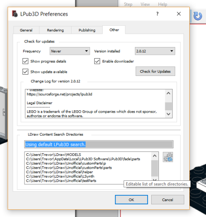Close the LPub3D Preferences dialog
206x217 pixels.
(179, 14)
